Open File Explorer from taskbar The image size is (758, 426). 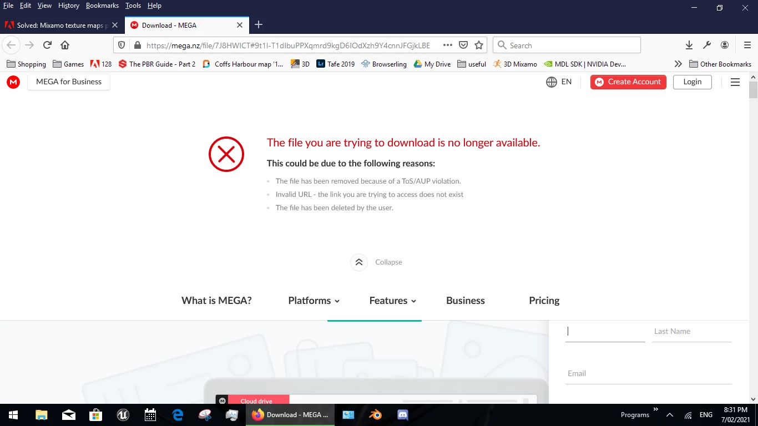(x=41, y=415)
